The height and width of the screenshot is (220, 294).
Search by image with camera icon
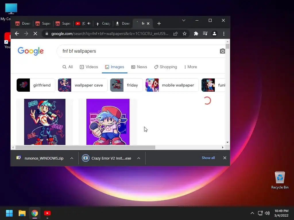[223, 51]
